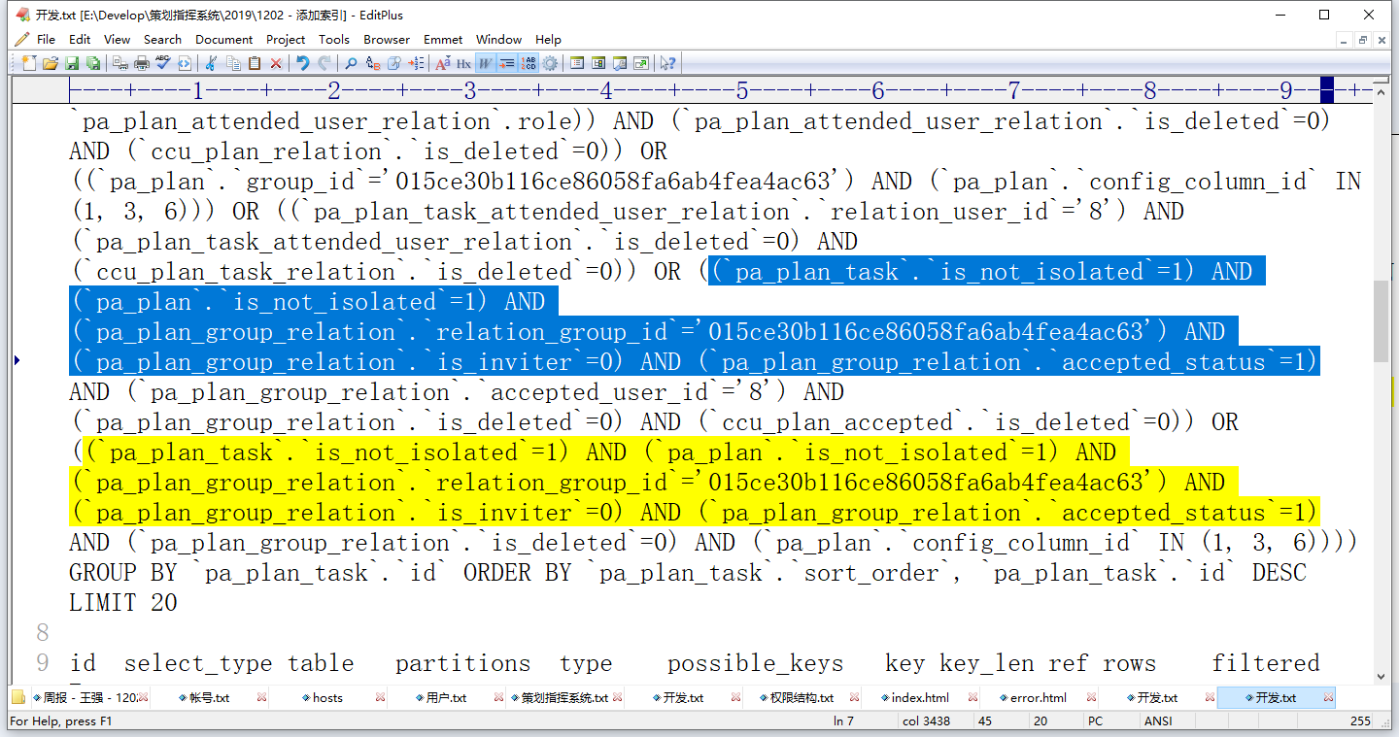Open the View menu
Image resolution: width=1399 pixels, height=737 pixels.
pos(118,40)
